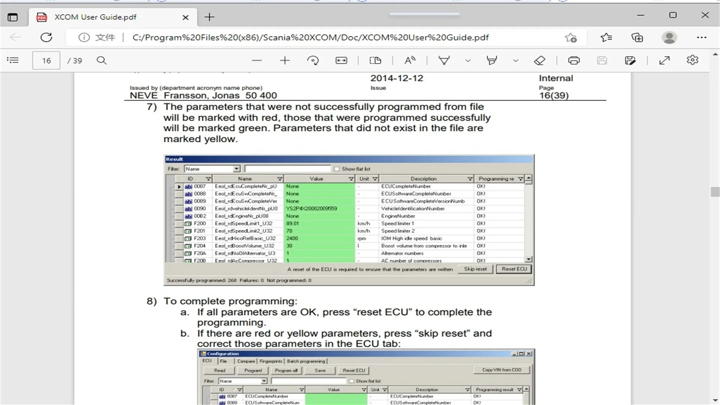Click the find in PDF search icon

coord(102,60)
